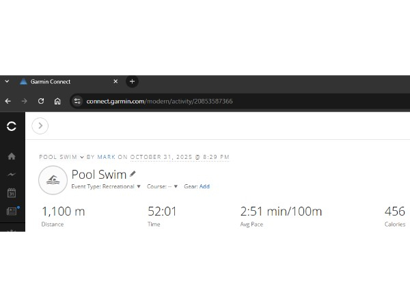Image resolution: width=410 pixels, height=307 pixels.
Task: Go back using the browser back arrow
Action: coord(8,101)
